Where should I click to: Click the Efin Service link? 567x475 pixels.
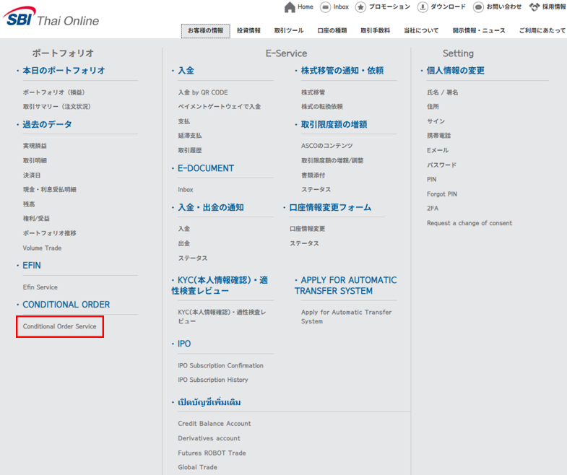pyautogui.click(x=40, y=287)
